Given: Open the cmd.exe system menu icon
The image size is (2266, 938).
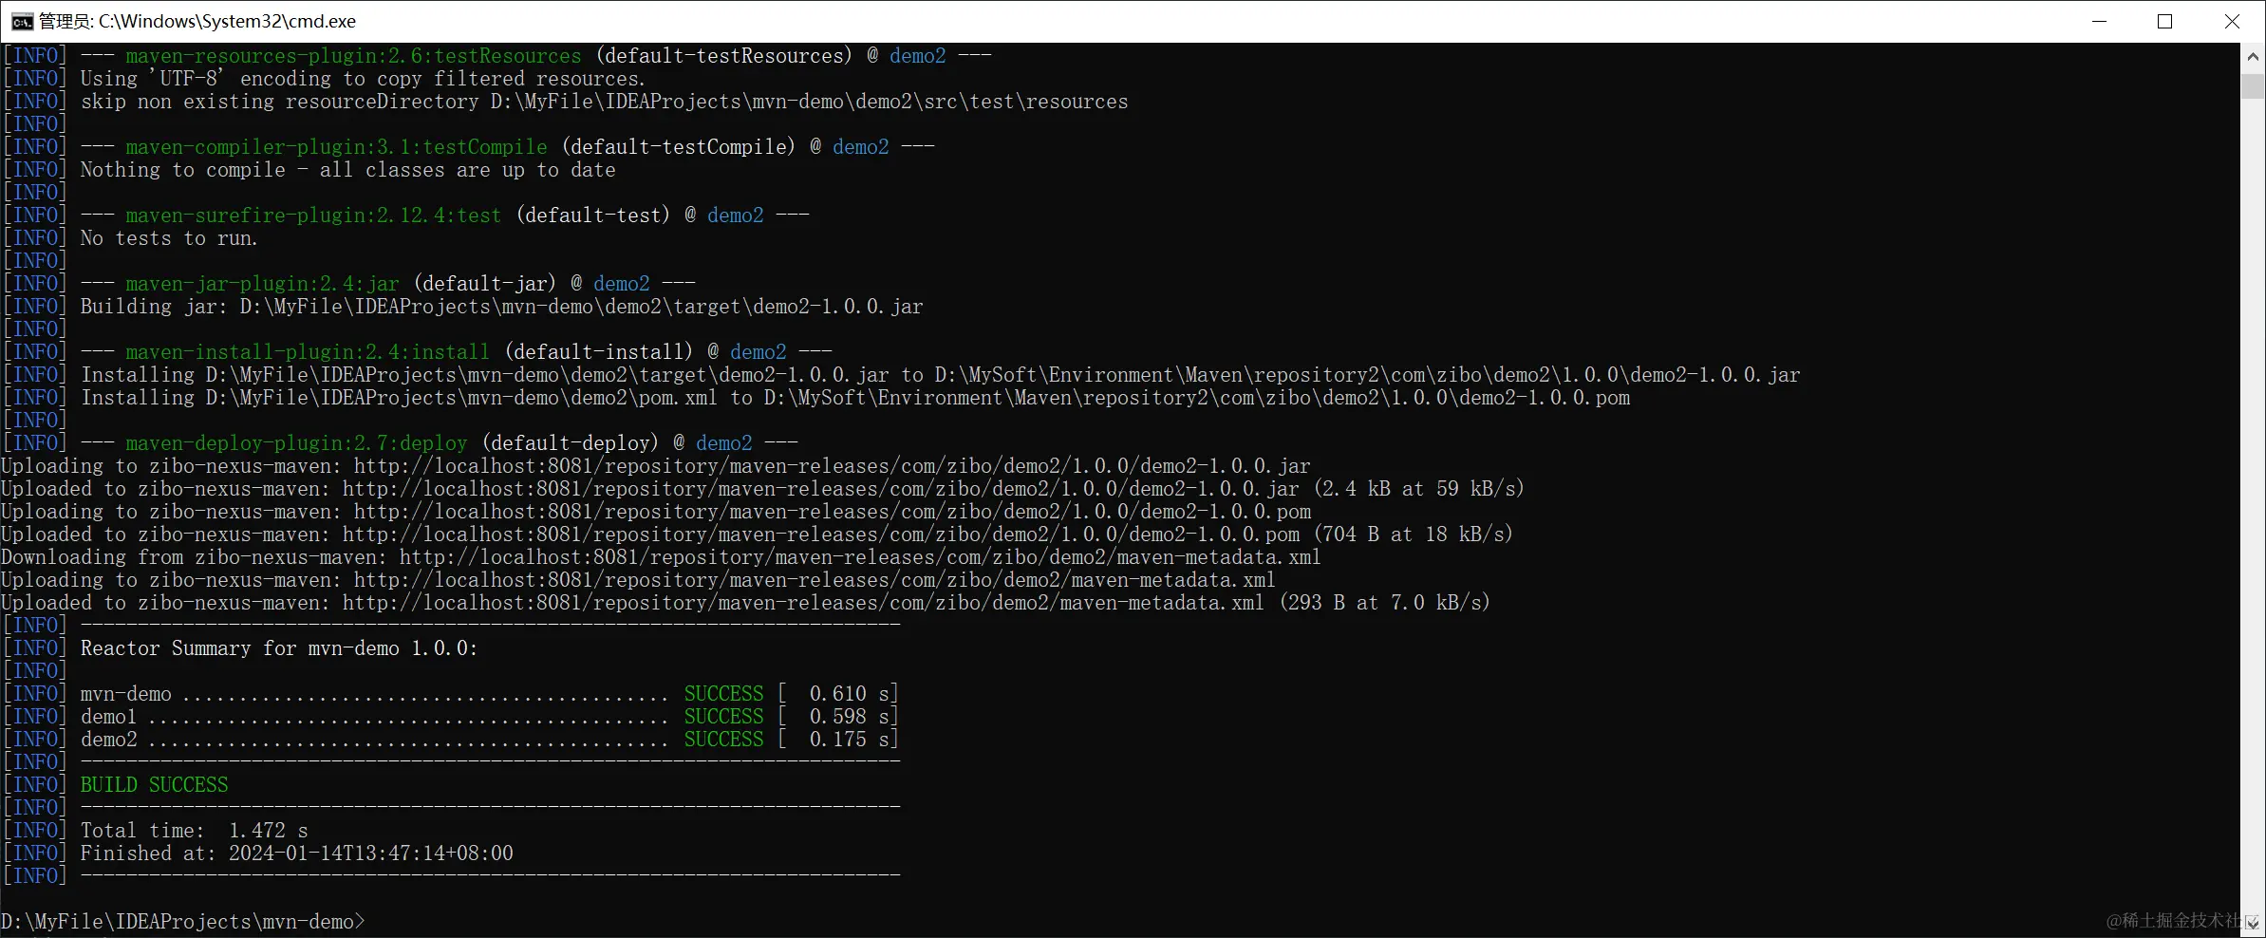Looking at the screenshot, I should click(22, 21).
